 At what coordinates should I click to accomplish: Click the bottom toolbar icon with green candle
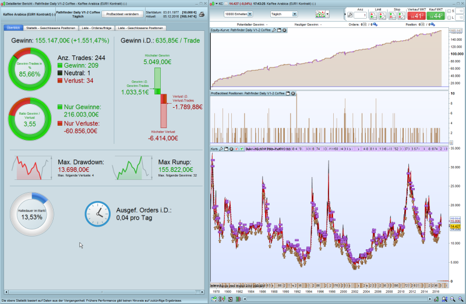tap(222, 299)
